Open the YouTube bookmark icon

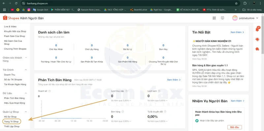12,10
